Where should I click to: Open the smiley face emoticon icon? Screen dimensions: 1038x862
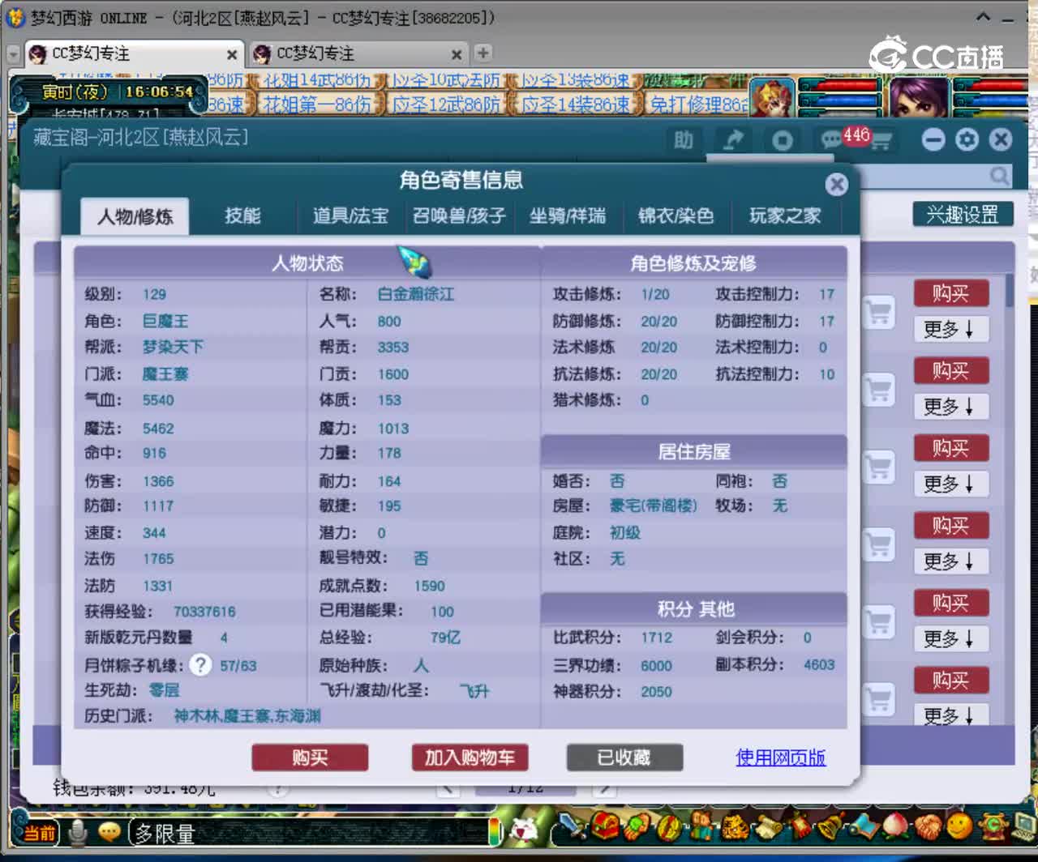point(959,826)
